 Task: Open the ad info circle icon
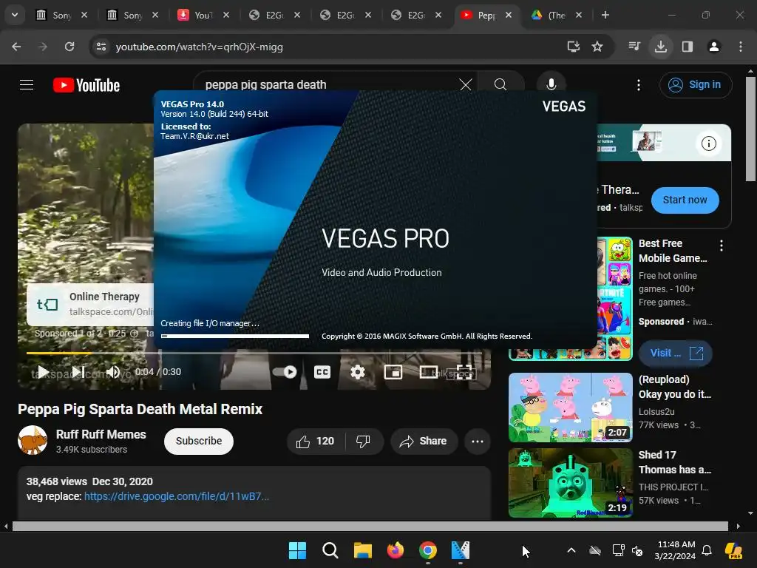coord(708,143)
